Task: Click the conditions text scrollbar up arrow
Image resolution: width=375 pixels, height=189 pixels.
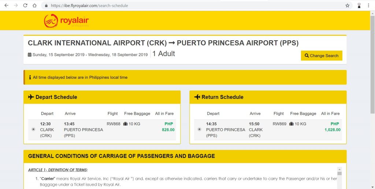Action: [339, 169]
